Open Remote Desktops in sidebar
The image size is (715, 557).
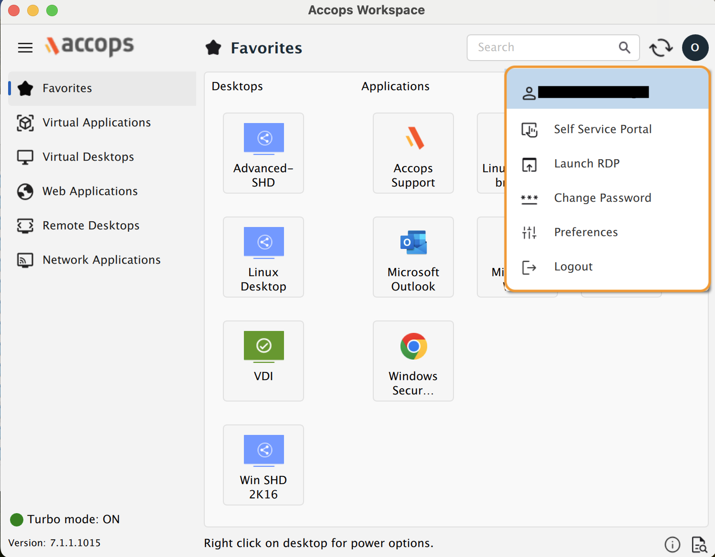[x=91, y=226]
